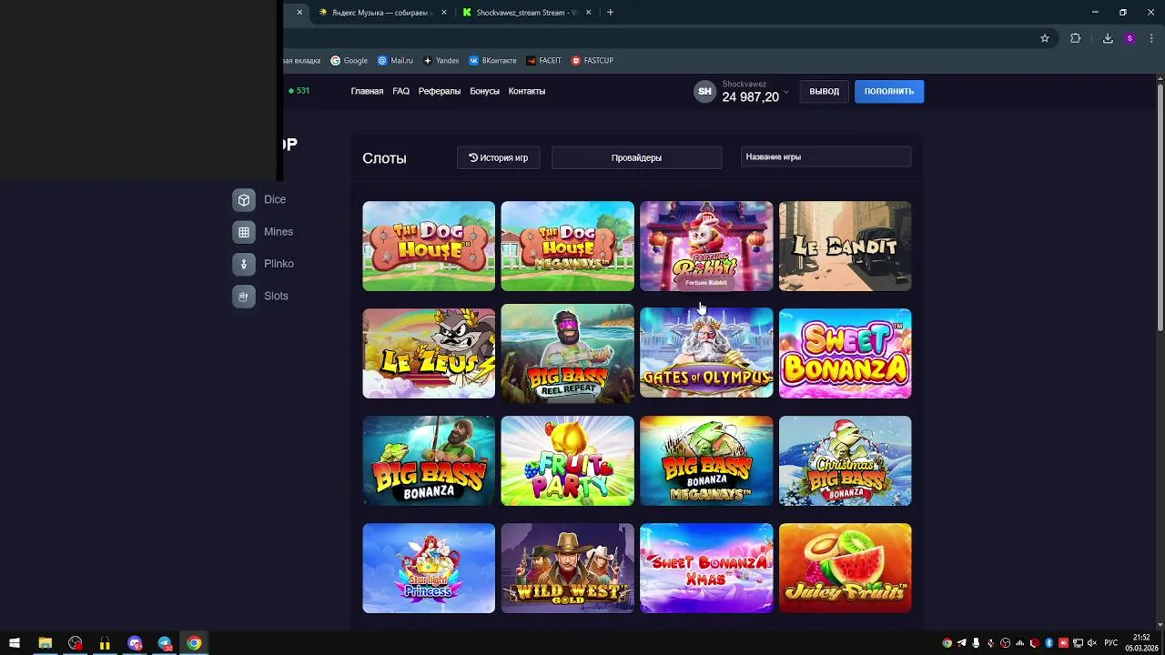This screenshot has height=655, width=1165.
Task: Click the SH user avatar
Action: [x=704, y=91]
